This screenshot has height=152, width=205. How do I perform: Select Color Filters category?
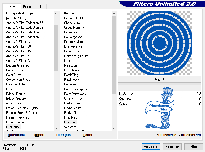[x=14, y=75]
